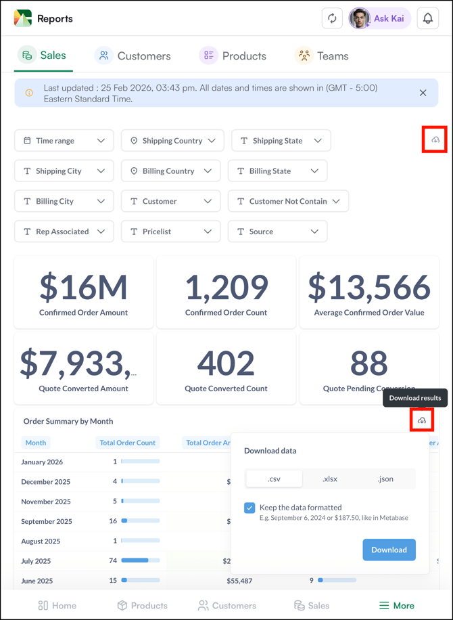Image resolution: width=453 pixels, height=620 pixels.
Task: Open Products in bottom navigation bar
Action: click(x=142, y=605)
